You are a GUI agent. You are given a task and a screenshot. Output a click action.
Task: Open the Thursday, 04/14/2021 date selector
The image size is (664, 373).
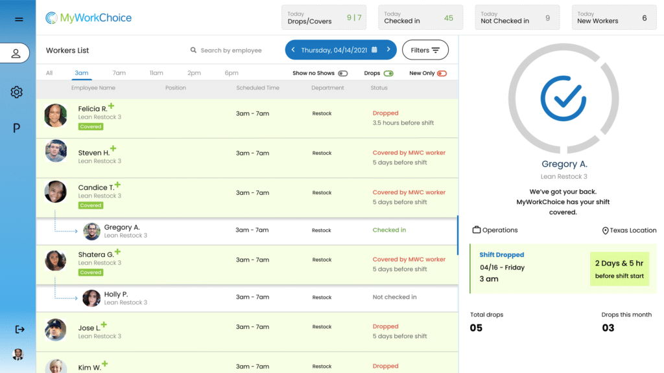coord(340,50)
